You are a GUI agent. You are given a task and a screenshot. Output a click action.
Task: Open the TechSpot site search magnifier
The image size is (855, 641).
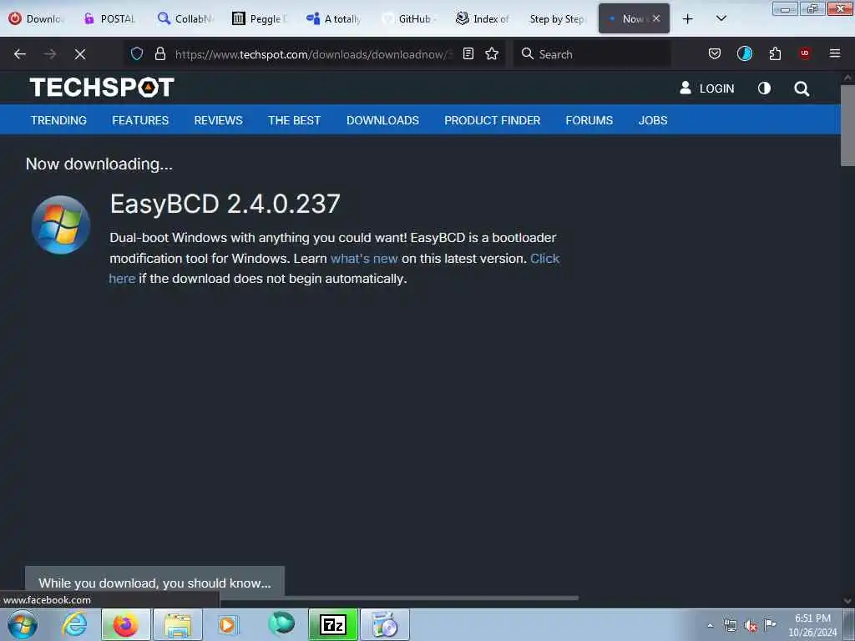pyautogui.click(x=801, y=88)
